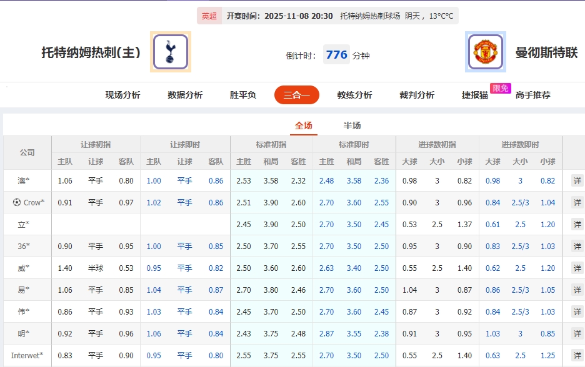The width and height of the screenshot is (585, 367).
Task: Open the 现场分析 tab
Action: click(122, 95)
